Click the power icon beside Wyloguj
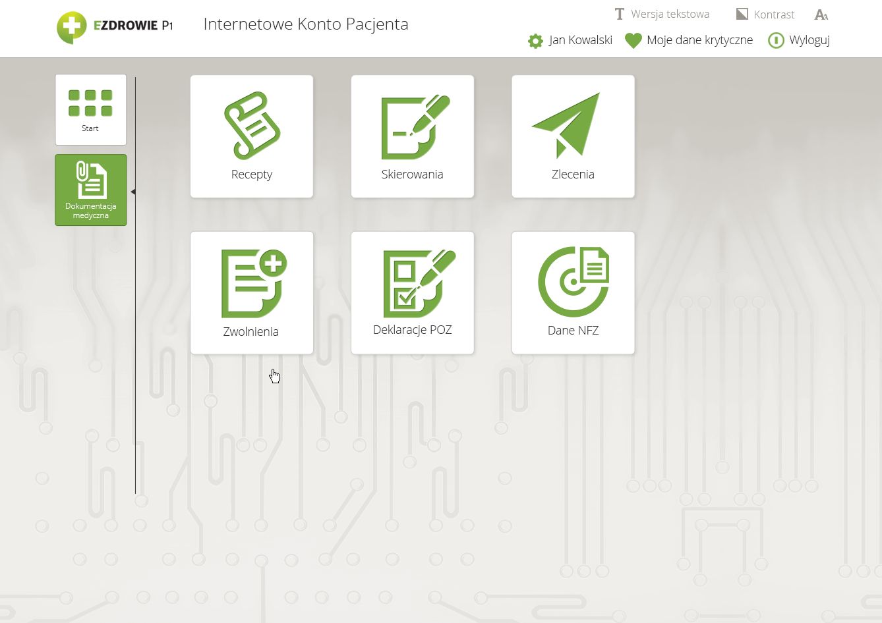The width and height of the screenshot is (882, 623). [x=776, y=41]
